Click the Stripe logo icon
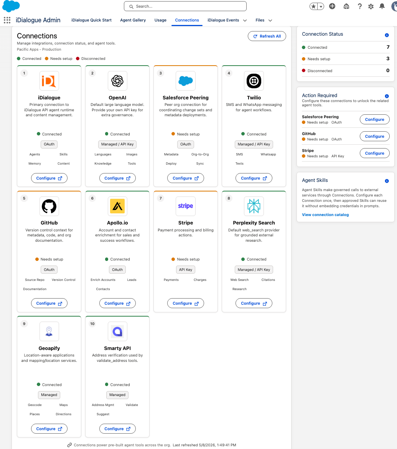Screen dimensions: 397x449 tap(186, 206)
